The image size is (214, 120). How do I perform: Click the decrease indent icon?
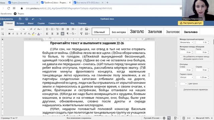click(63, 29)
